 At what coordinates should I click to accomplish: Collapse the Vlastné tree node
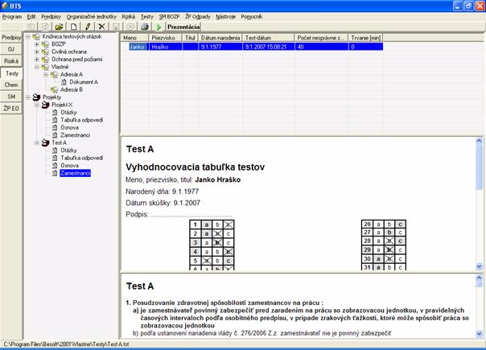pos(37,67)
